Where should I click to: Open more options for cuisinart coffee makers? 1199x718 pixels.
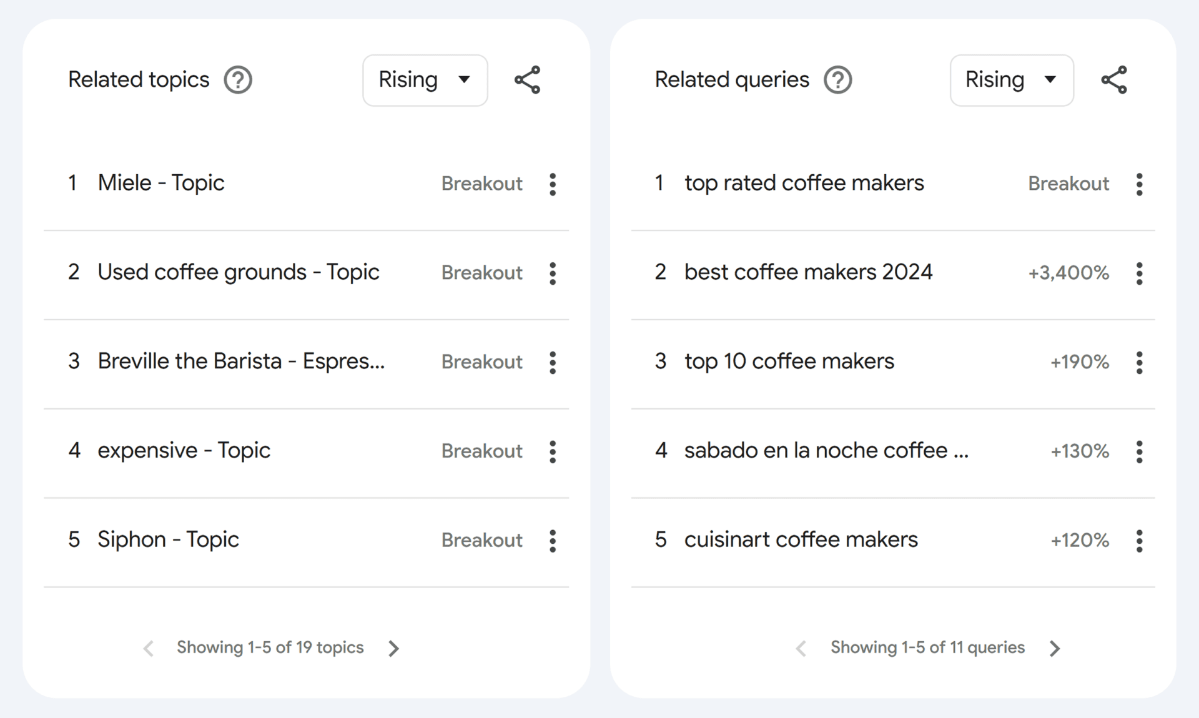pyautogui.click(x=1140, y=541)
